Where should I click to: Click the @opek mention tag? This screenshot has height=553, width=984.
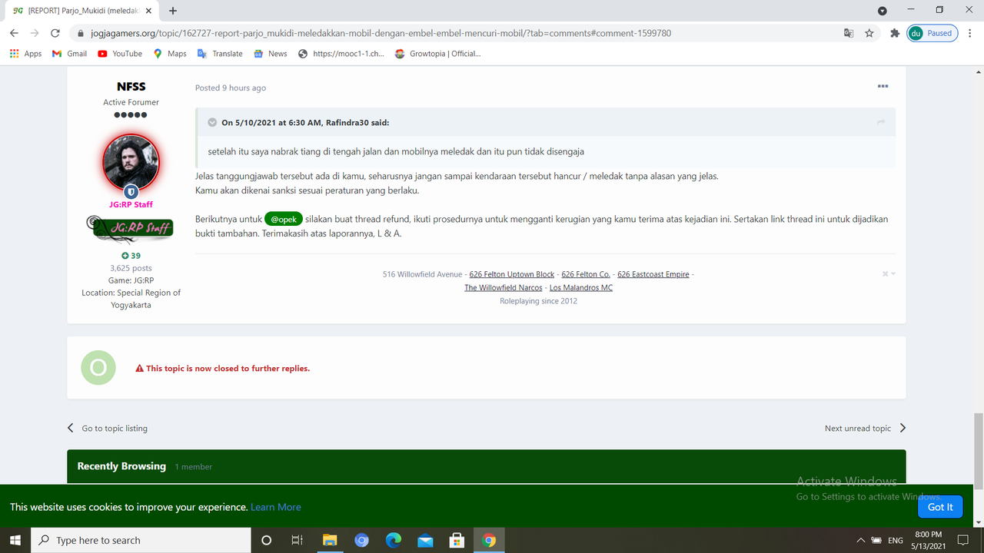click(284, 219)
